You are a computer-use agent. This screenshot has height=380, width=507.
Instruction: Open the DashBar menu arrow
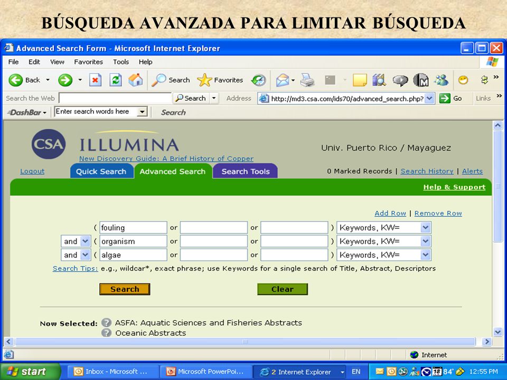[x=44, y=113]
